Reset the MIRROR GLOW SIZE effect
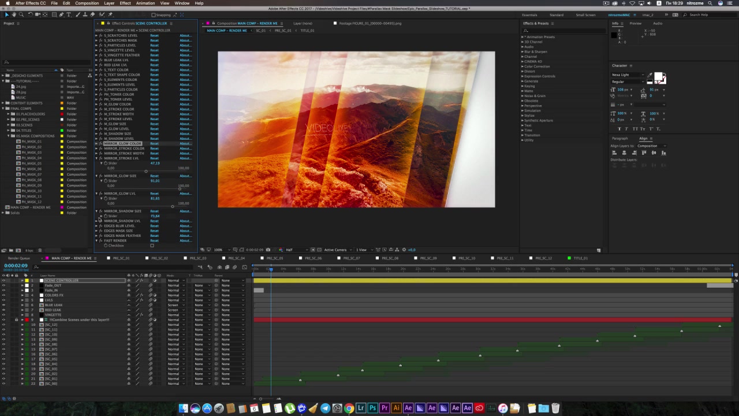739x416 pixels. (154, 176)
